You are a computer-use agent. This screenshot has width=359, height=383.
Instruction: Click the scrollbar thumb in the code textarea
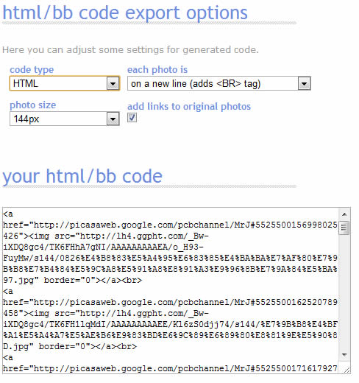click(344, 228)
